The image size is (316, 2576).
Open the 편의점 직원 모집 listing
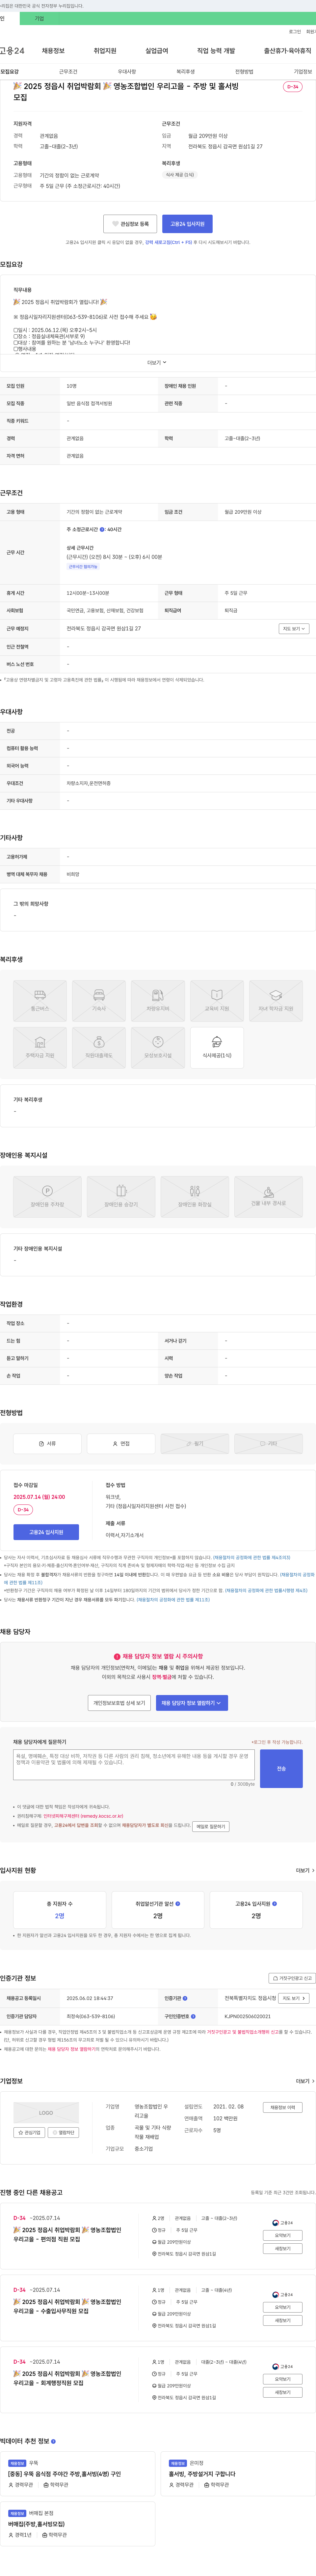tap(67, 2235)
